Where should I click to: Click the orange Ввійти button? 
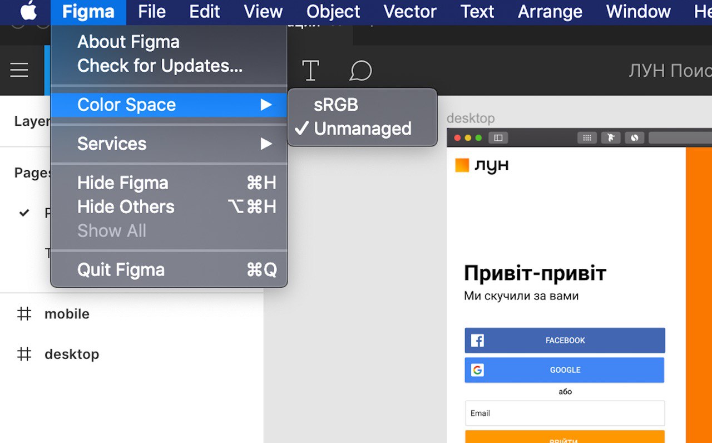pos(565,437)
